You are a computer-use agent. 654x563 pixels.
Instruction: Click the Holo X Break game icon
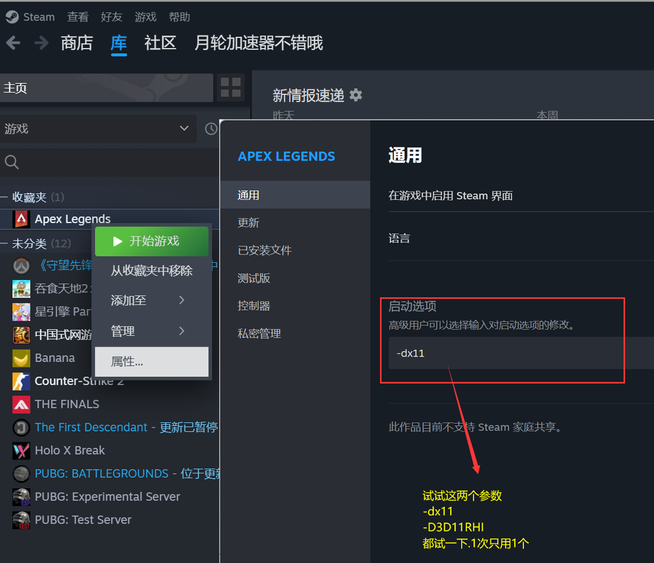click(21, 450)
